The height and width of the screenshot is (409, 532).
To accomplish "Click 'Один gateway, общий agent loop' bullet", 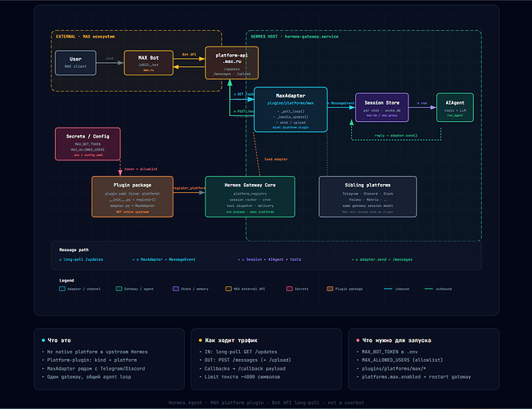I will [89, 377].
